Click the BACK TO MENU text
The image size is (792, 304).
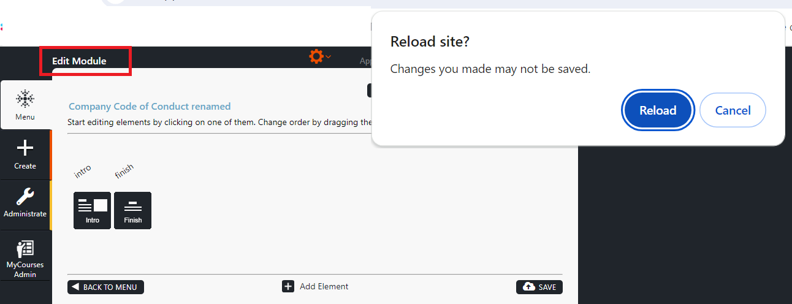click(111, 287)
